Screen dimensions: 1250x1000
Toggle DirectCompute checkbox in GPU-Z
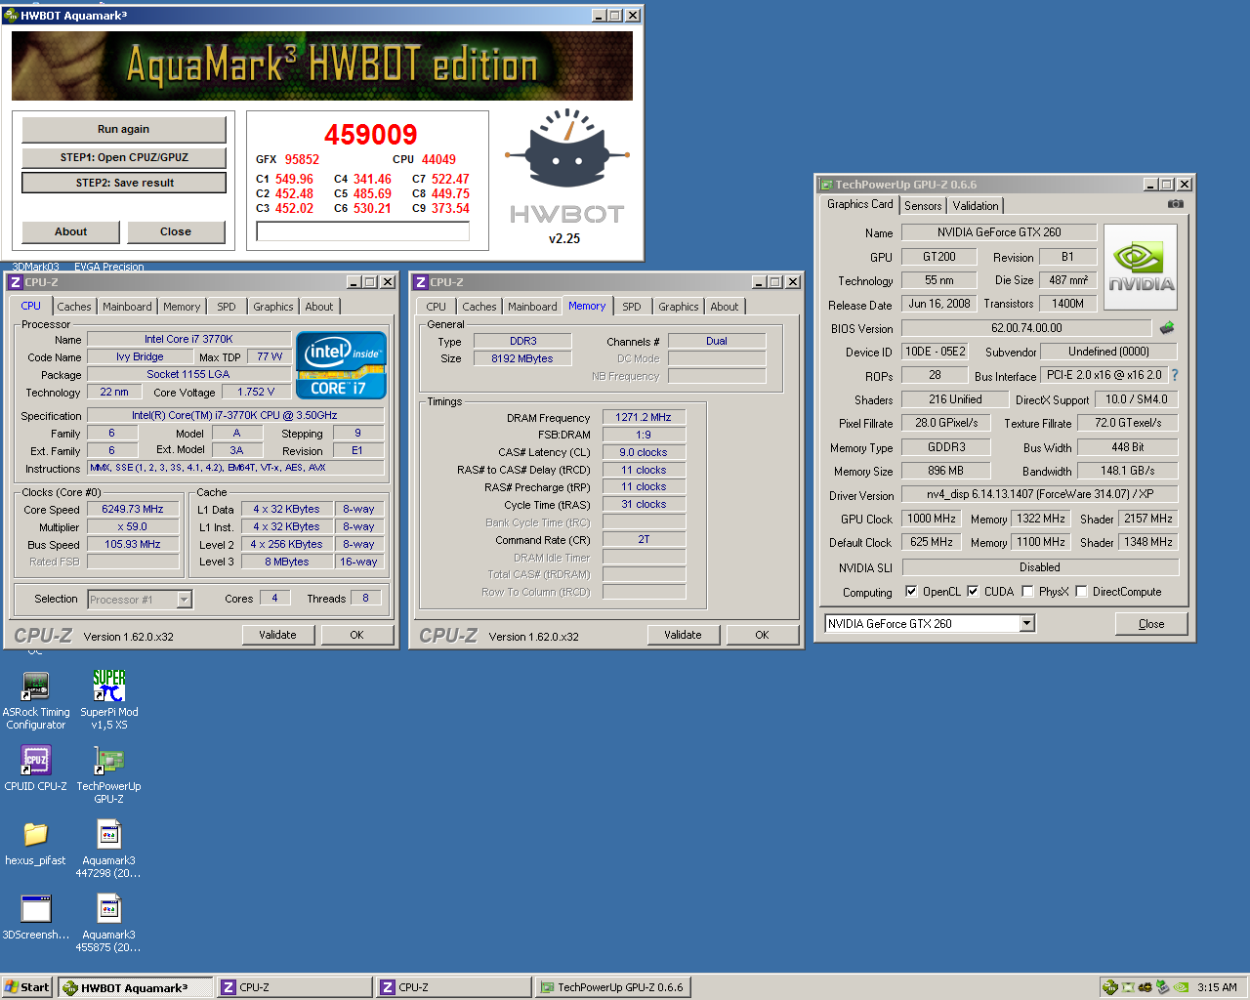[1081, 592]
